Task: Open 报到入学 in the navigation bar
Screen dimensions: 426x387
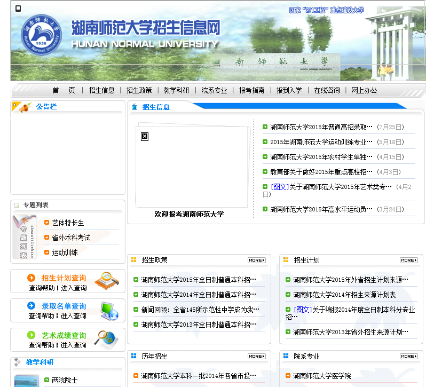Action: pos(289,90)
